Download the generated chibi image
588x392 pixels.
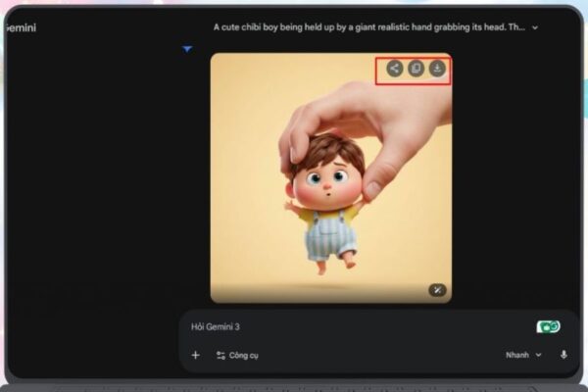click(437, 69)
